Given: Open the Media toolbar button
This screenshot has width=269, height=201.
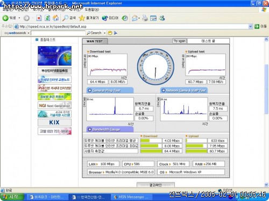Looking at the screenshot, I should coord(110,18).
